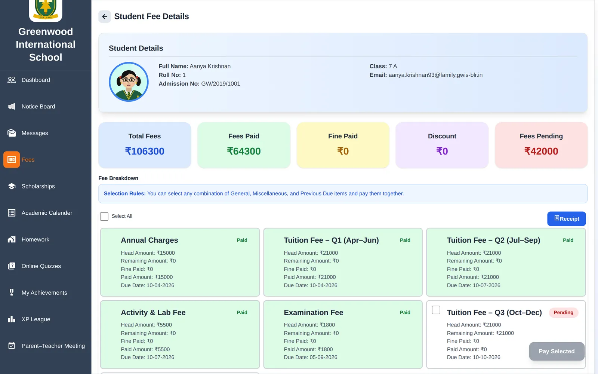Open the Receipt button
Viewport: 598px width, 374px height.
(566, 219)
